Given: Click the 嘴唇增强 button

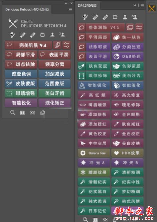Looking at the screenshot, I should (x=94, y=105).
